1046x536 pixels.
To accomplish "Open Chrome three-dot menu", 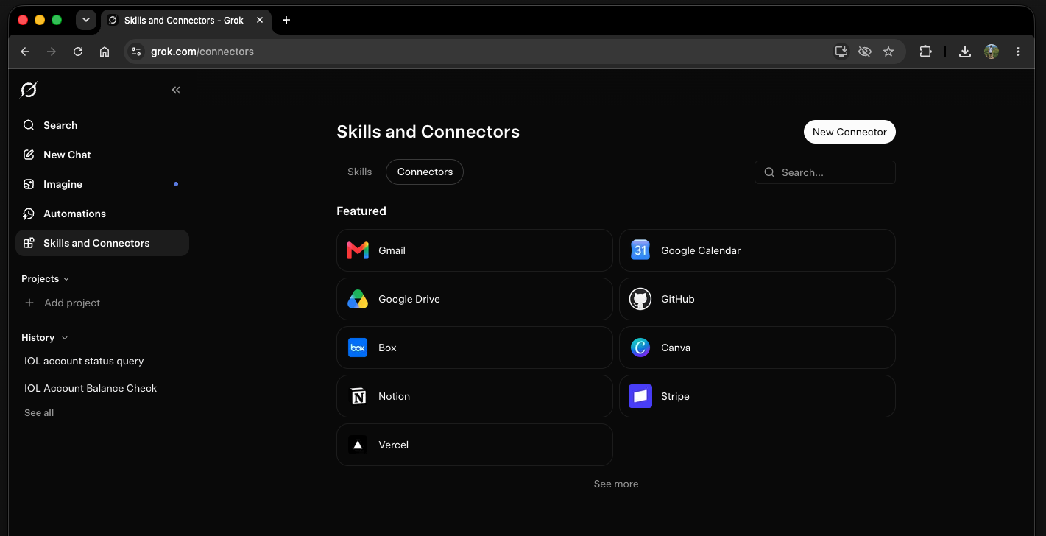I will [x=1018, y=52].
